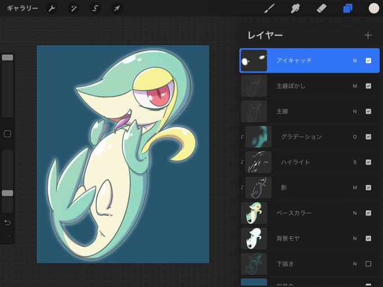Open blend mode M of 主線ぼかし
Screen dimensions: 383x287
(355, 86)
